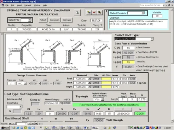This screenshot has width=174, height=130.
Task: Go to next record navigation arrow
Action: 29,124
